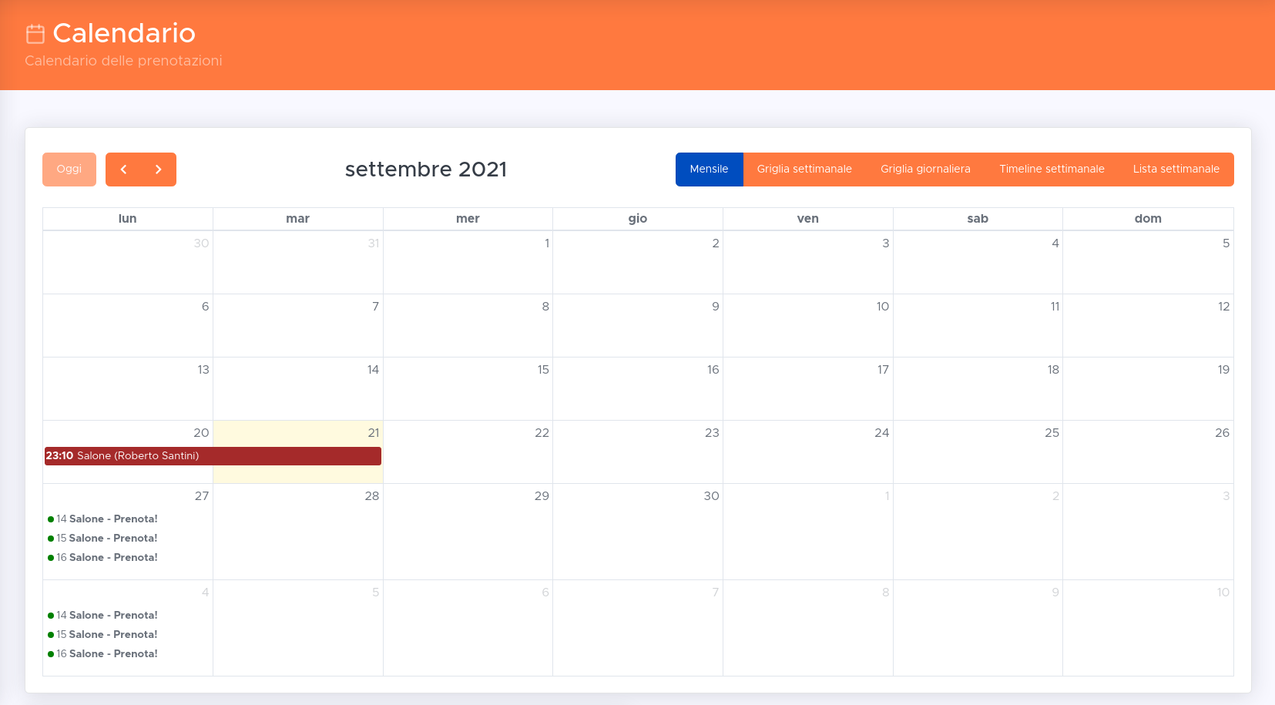Click day number 15 in the calendar

click(543, 370)
